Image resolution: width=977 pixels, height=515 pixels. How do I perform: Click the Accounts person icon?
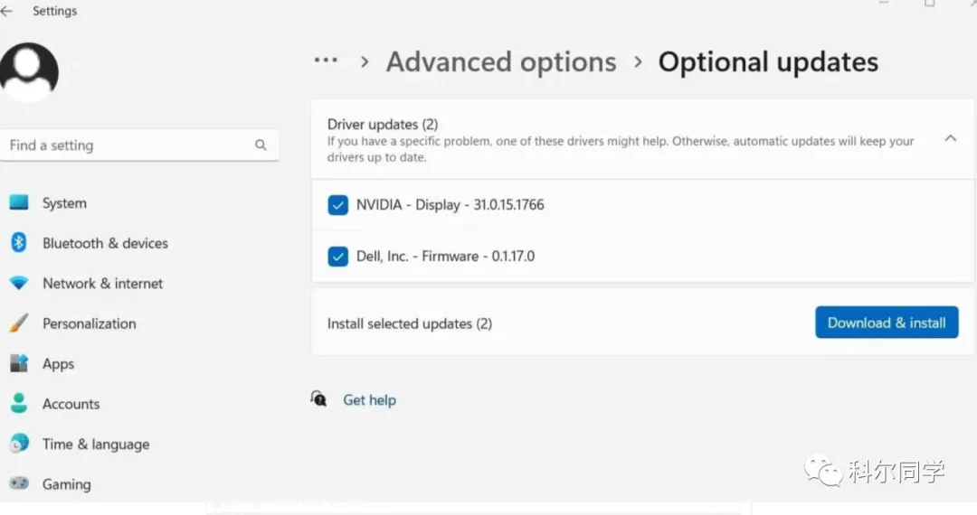click(19, 404)
